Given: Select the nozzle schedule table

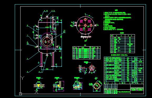Looking at the screenshot, I should tap(87, 53).
